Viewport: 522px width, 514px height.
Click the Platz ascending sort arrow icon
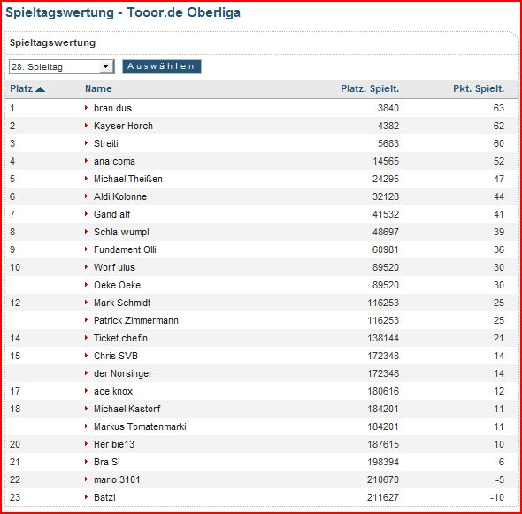[40, 89]
